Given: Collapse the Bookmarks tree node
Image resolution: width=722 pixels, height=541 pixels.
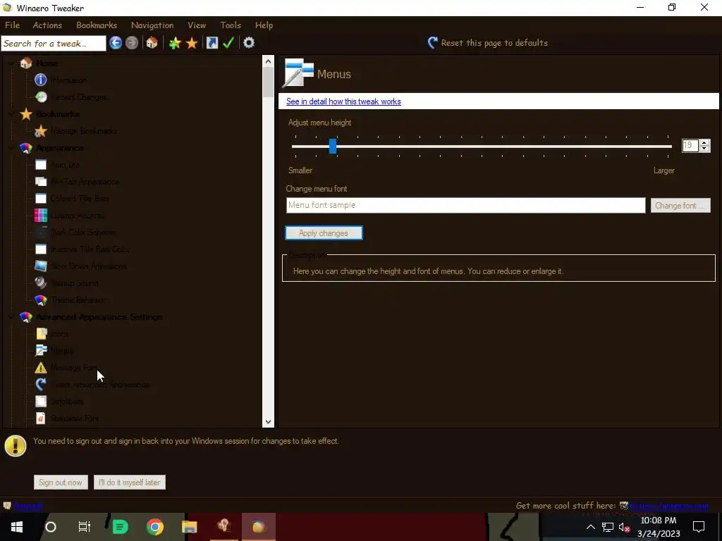Looking at the screenshot, I should click(x=11, y=114).
